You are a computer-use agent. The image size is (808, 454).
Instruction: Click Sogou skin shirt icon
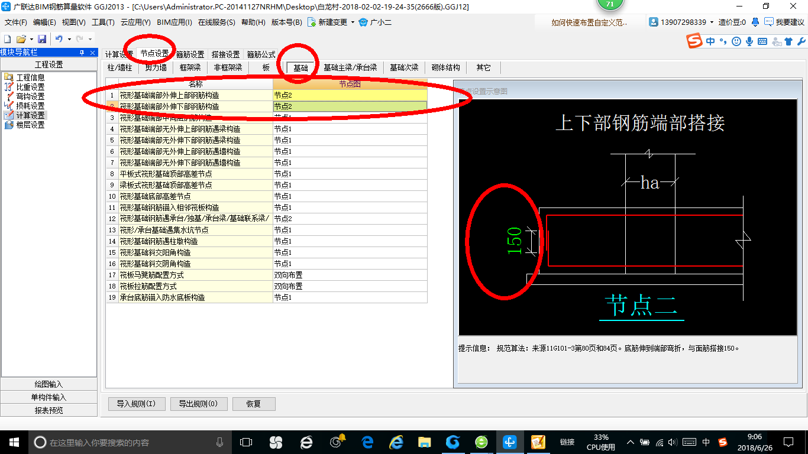[788, 41]
